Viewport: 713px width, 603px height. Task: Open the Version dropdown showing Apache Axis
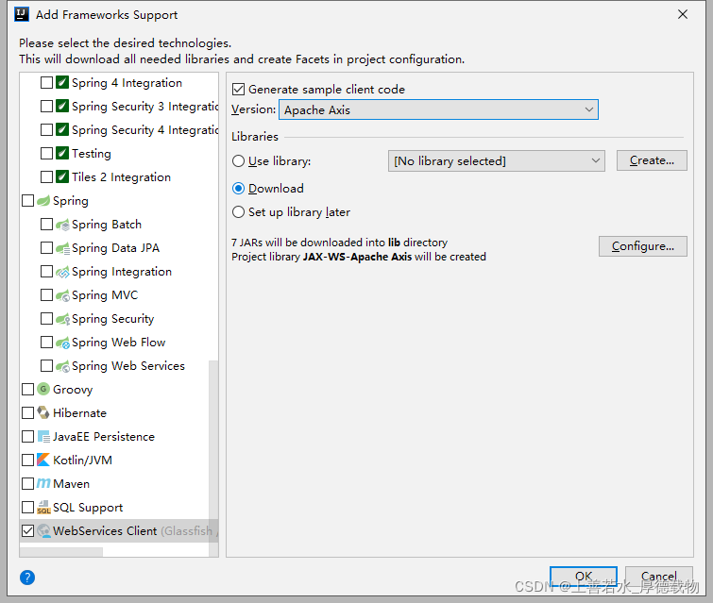click(x=438, y=109)
